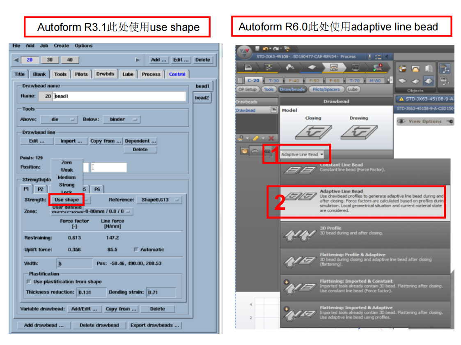
Task: Select the Closing model drawbead icon
Action: pos(313,132)
